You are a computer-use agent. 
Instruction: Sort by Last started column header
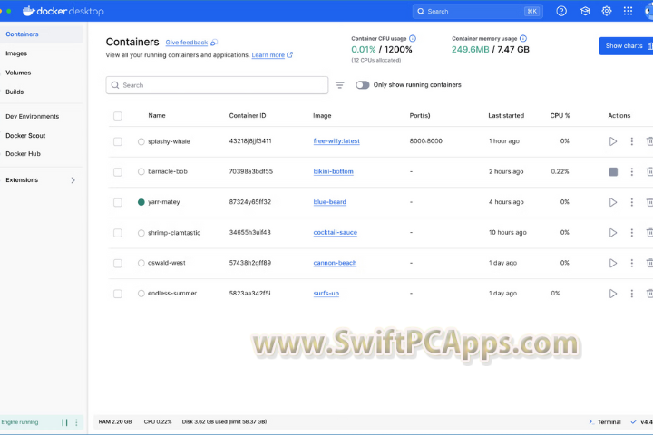(506, 116)
